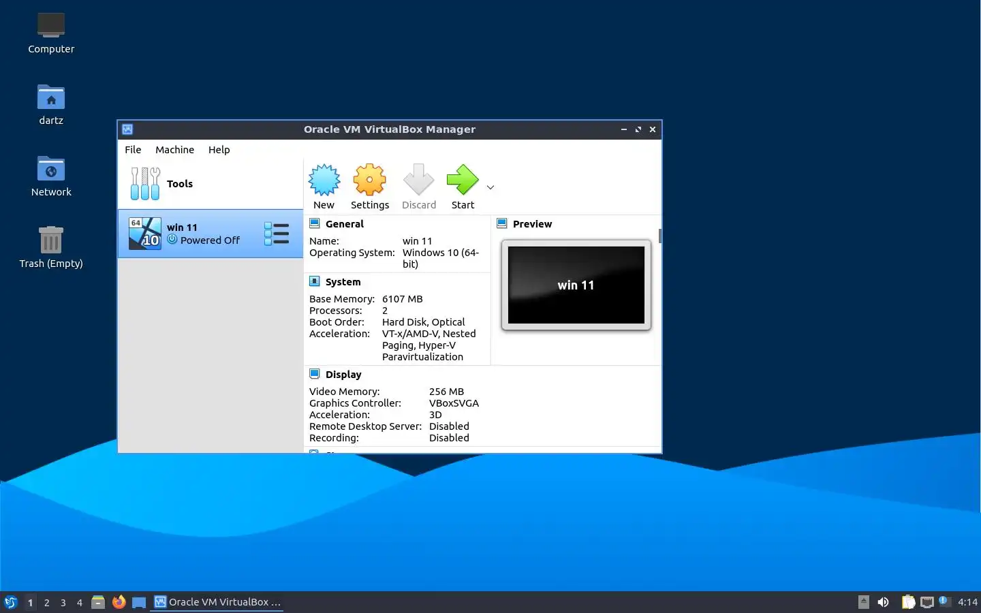Image resolution: width=981 pixels, height=613 pixels.
Task: Click the 4:14 clock in taskbar
Action: coord(967,602)
